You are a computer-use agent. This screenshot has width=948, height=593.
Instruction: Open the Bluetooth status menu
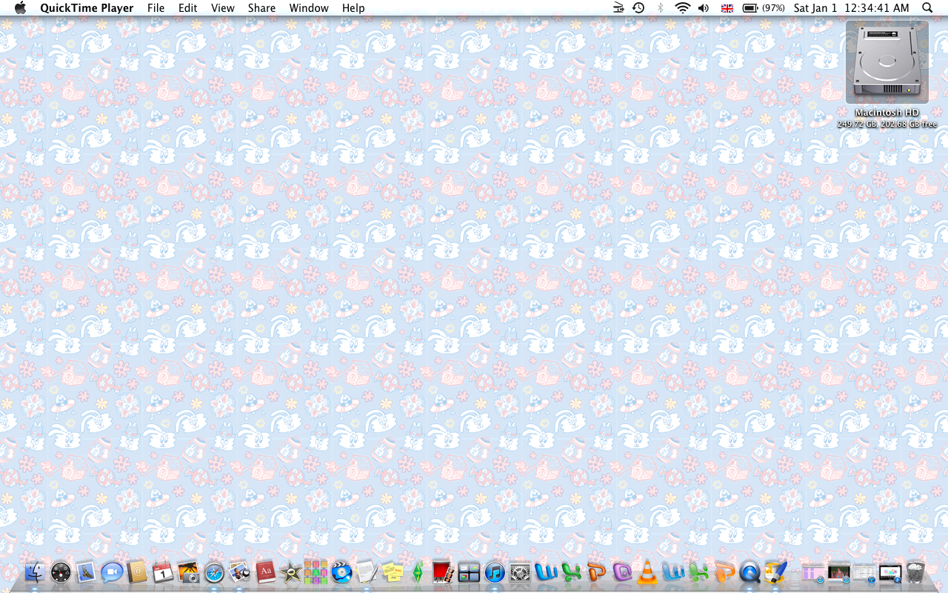pyautogui.click(x=661, y=8)
